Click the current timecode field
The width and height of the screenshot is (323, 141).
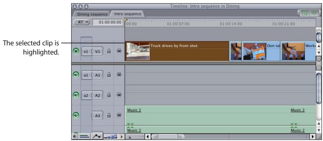click(107, 22)
